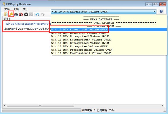Click the horizontal scrollbar thumb
168x114 pixels.
click(40, 106)
